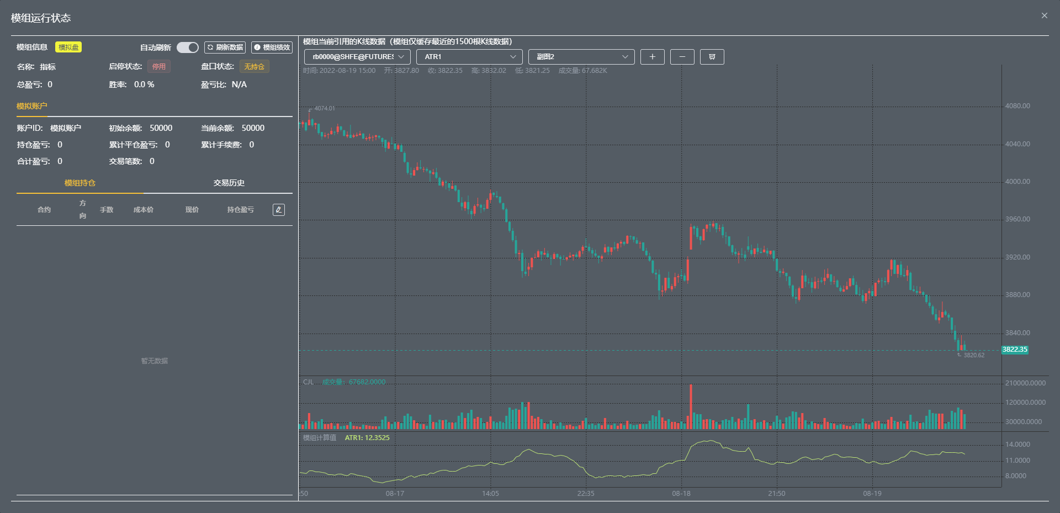Select the 模组持仓 tab
This screenshot has height=513, width=1060.
pos(80,183)
